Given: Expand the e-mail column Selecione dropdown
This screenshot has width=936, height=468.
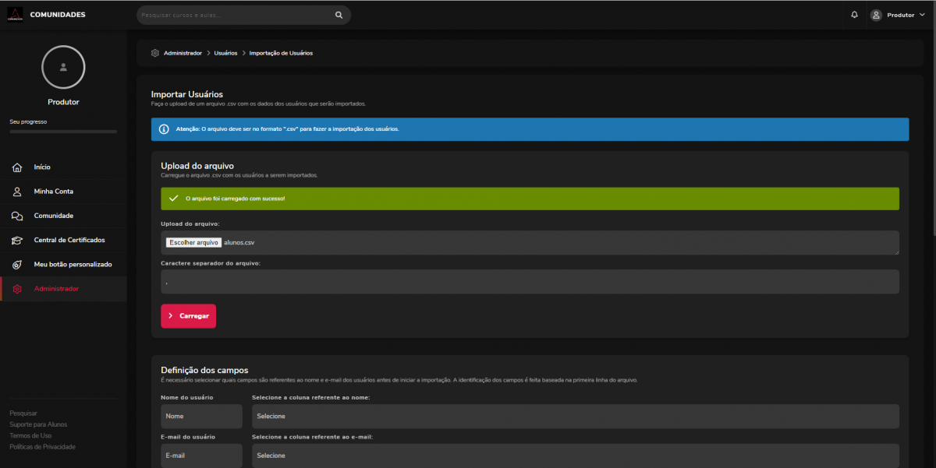Looking at the screenshot, I should pos(575,456).
